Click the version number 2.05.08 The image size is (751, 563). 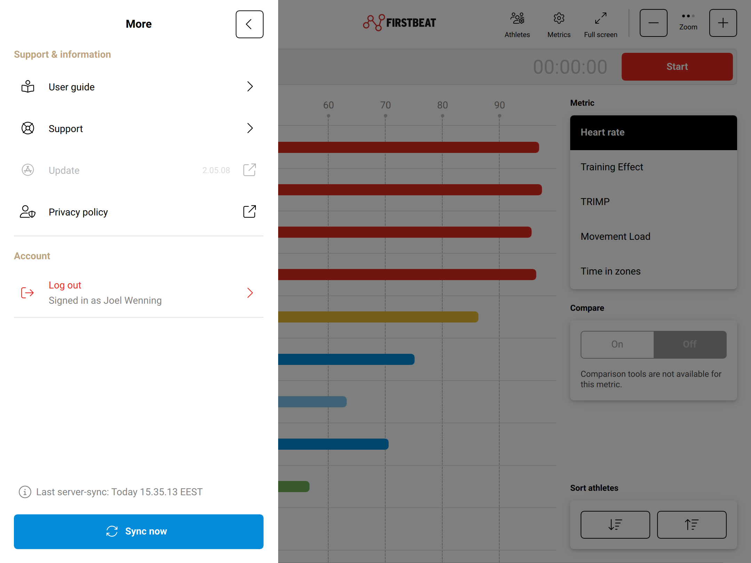coord(216,170)
